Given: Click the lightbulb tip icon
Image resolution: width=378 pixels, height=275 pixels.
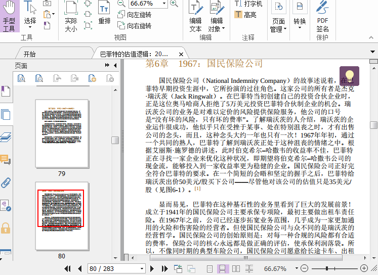Looking at the screenshot, I should 349,76.
